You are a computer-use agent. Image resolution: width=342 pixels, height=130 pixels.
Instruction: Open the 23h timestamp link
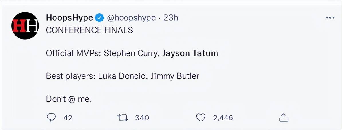pos(170,18)
